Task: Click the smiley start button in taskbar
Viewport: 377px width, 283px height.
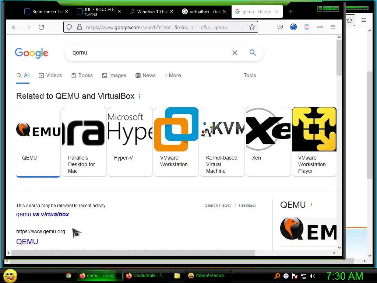Action: tap(10, 276)
